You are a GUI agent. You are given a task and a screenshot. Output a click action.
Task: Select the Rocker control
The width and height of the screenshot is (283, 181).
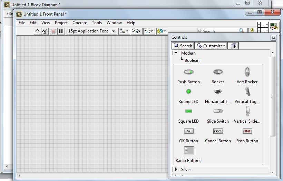pyautogui.click(x=218, y=76)
